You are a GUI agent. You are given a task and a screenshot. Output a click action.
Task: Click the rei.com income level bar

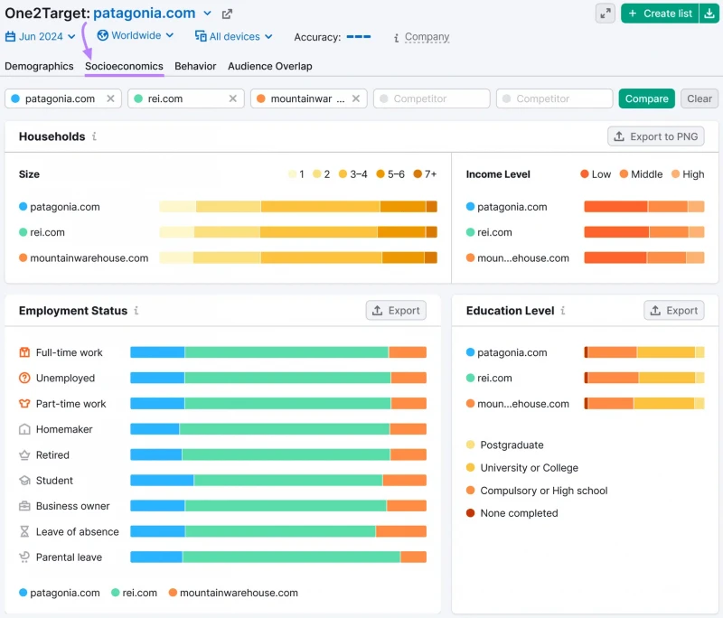point(644,232)
